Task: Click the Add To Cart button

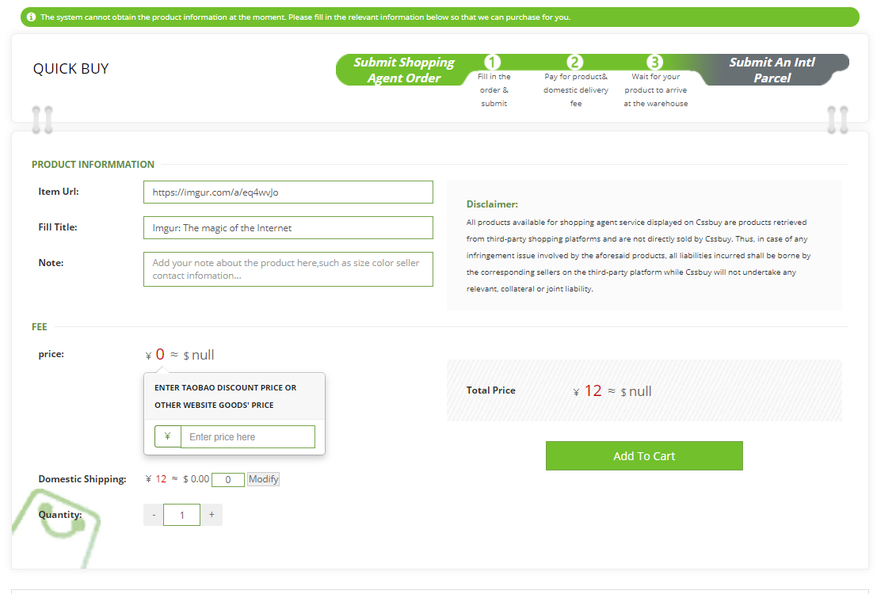Action: (644, 455)
